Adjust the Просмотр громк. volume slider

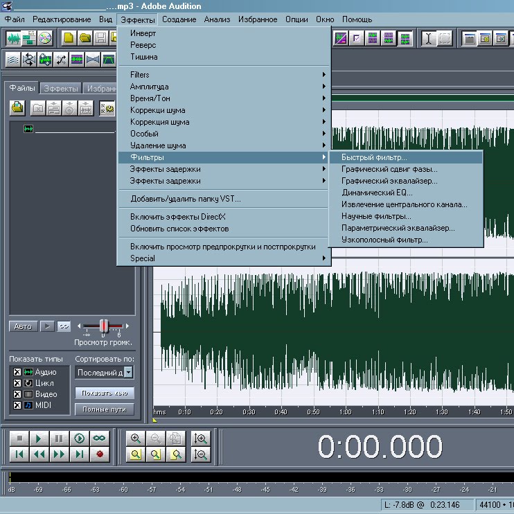point(104,326)
